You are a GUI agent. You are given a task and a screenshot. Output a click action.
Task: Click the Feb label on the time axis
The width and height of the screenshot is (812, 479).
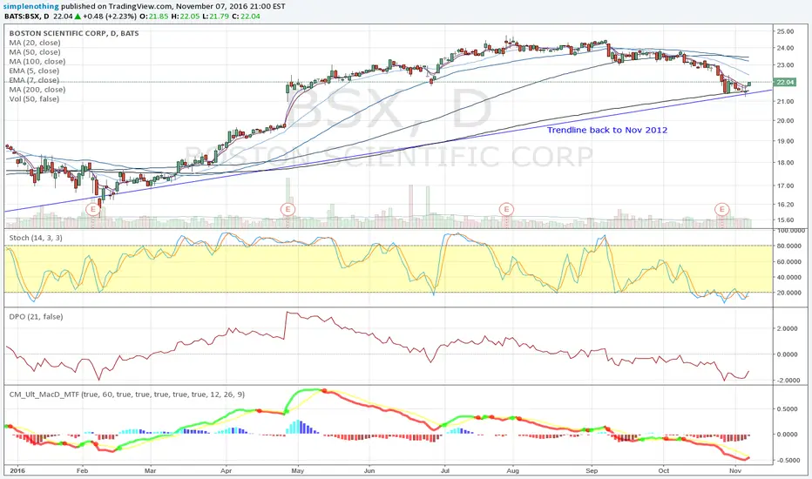(x=83, y=470)
